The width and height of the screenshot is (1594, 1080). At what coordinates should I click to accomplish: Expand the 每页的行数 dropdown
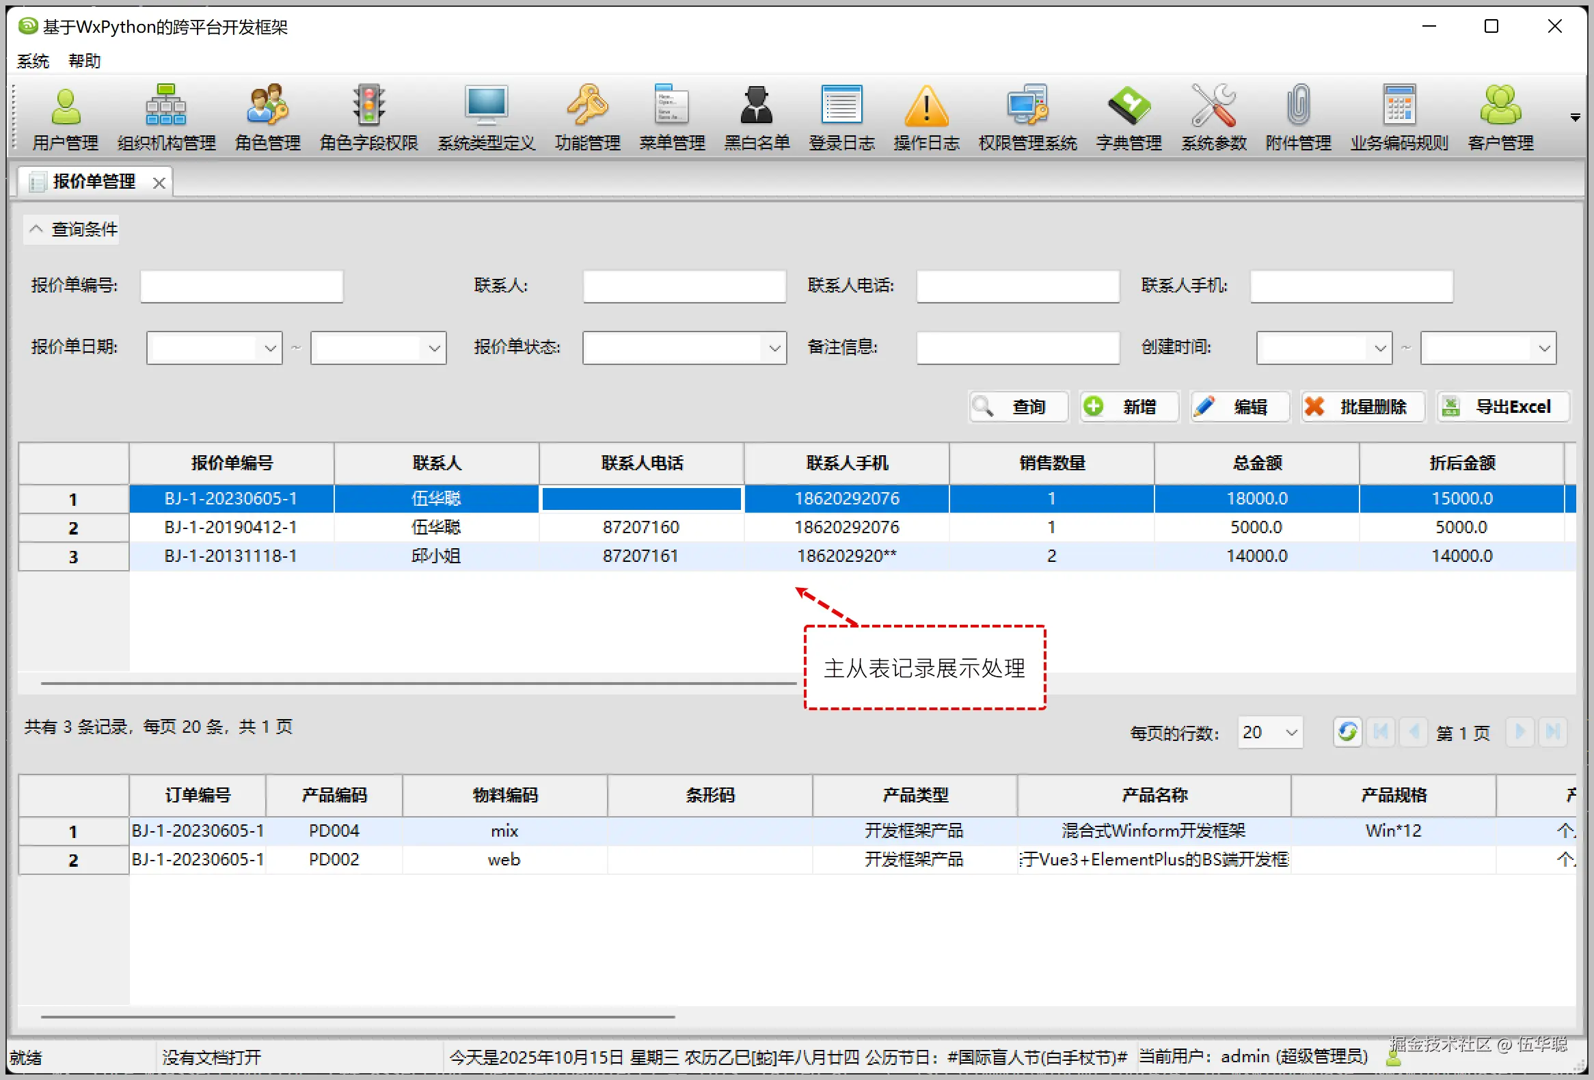pyautogui.click(x=1291, y=732)
